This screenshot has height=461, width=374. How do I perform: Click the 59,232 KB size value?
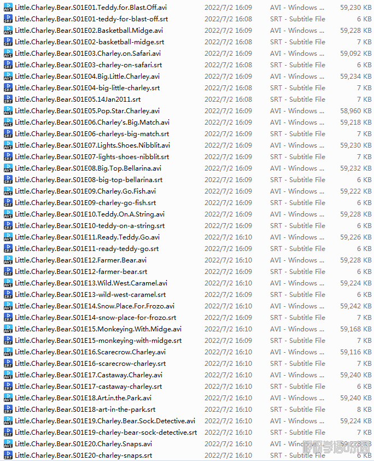pyautogui.click(x=356, y=168)
